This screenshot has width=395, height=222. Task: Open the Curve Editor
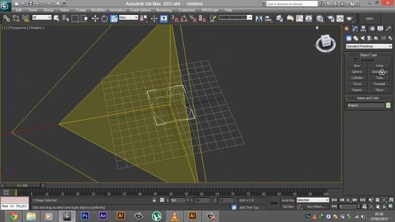[x=299, y=18]
